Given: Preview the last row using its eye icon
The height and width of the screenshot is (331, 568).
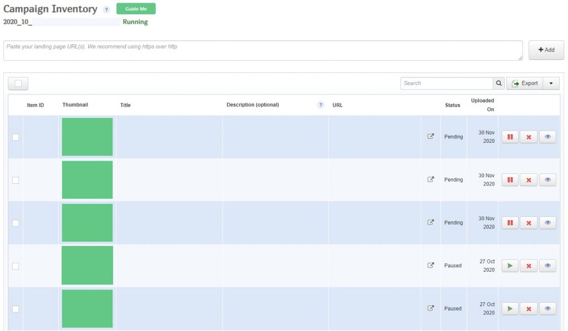Looking at the screenshot, I should pyautogui.click(x=547, y=308).
